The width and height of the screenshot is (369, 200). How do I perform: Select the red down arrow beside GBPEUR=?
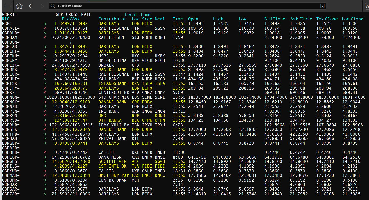tap(45, 74)
